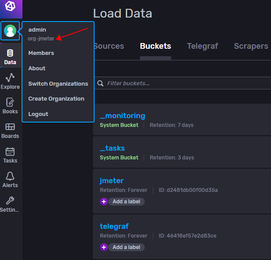Open the telegraf bucket
The height and width of the screenshot is (260, 271).
pyautogui.click(x=114, y=226)
